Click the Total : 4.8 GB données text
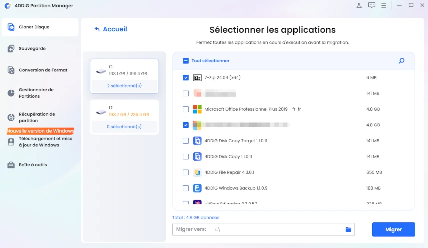428x248 pixels. point(196,217)
